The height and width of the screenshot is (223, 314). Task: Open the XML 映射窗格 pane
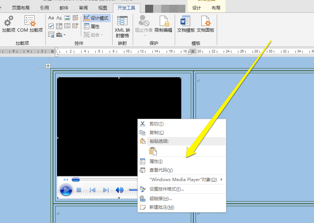(122, 26)
